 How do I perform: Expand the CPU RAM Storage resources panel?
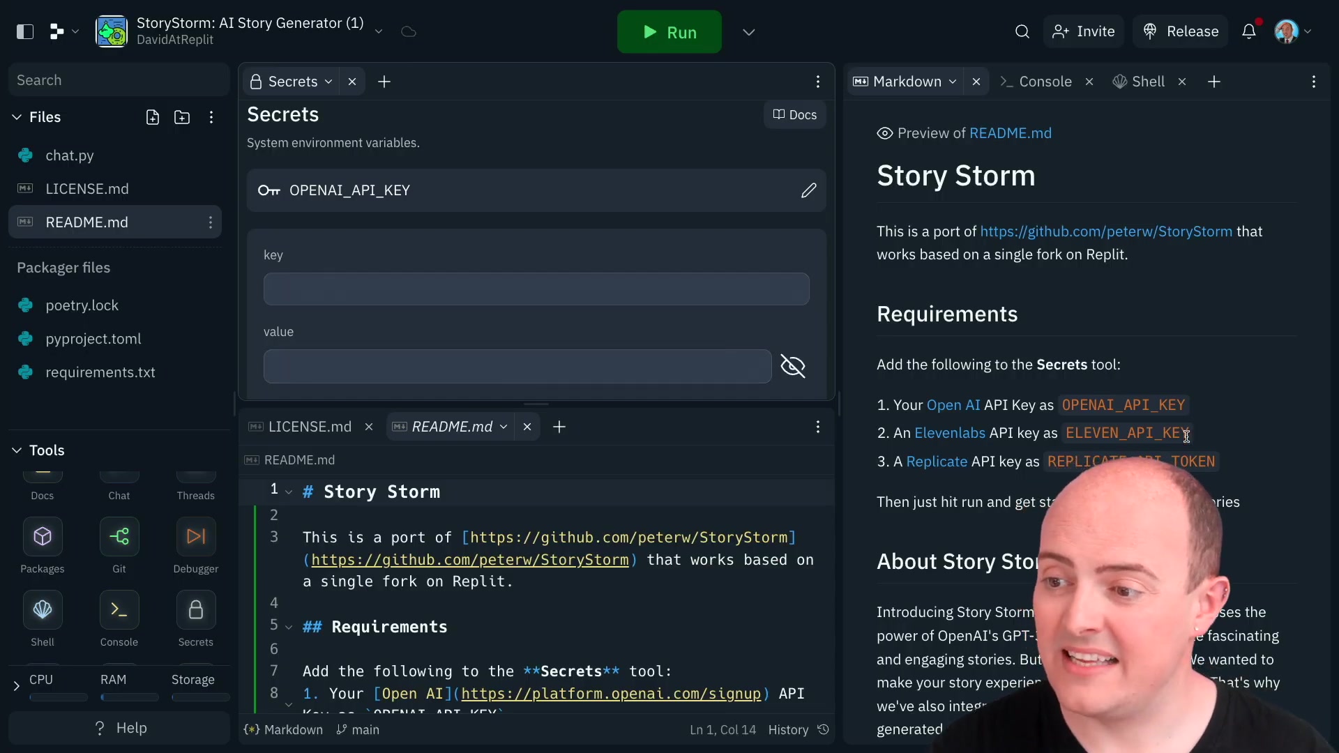click(17, 686)
